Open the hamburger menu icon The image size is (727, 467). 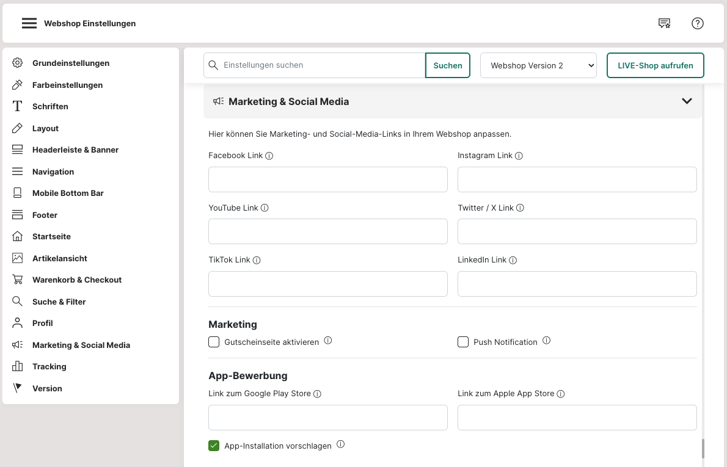click(29, 23)
